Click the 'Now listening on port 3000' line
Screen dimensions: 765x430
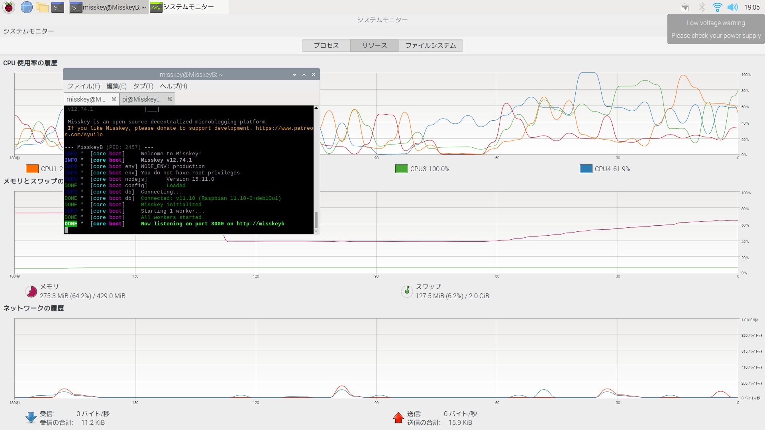click(x=175, y=224)
